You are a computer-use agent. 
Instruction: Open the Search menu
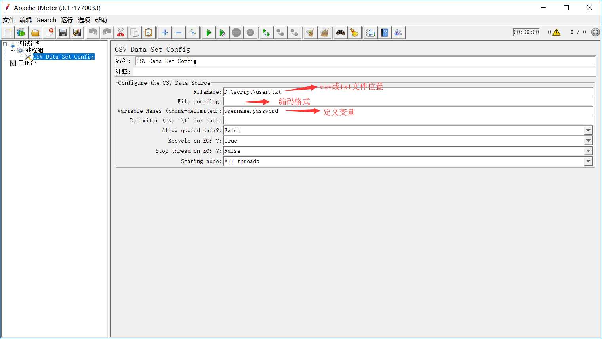(x=46, y=20)
